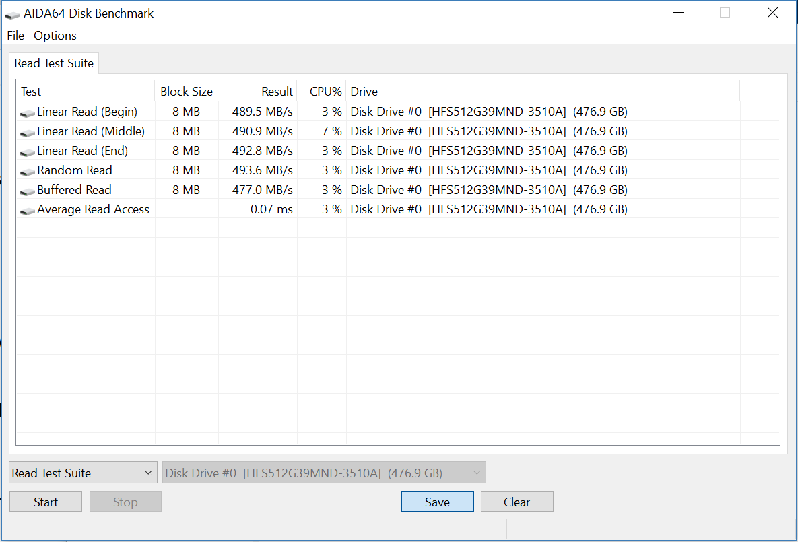This screenshot has height=542, width=798.
Task: Click the Random Read row's 8 MB block size
Action: (x=186, y=170)
